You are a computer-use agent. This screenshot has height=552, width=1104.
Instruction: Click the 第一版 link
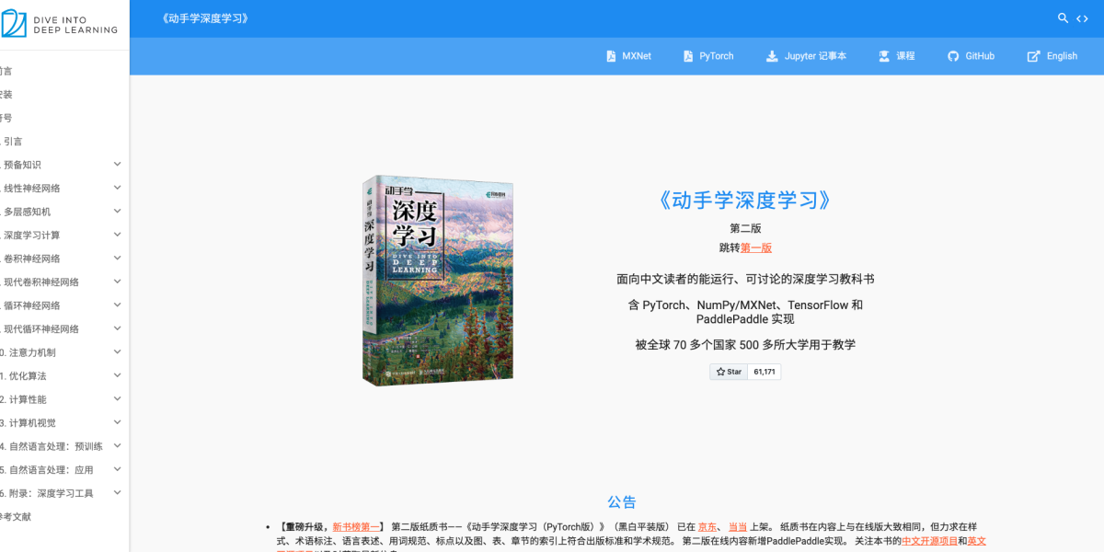(756, 247)
